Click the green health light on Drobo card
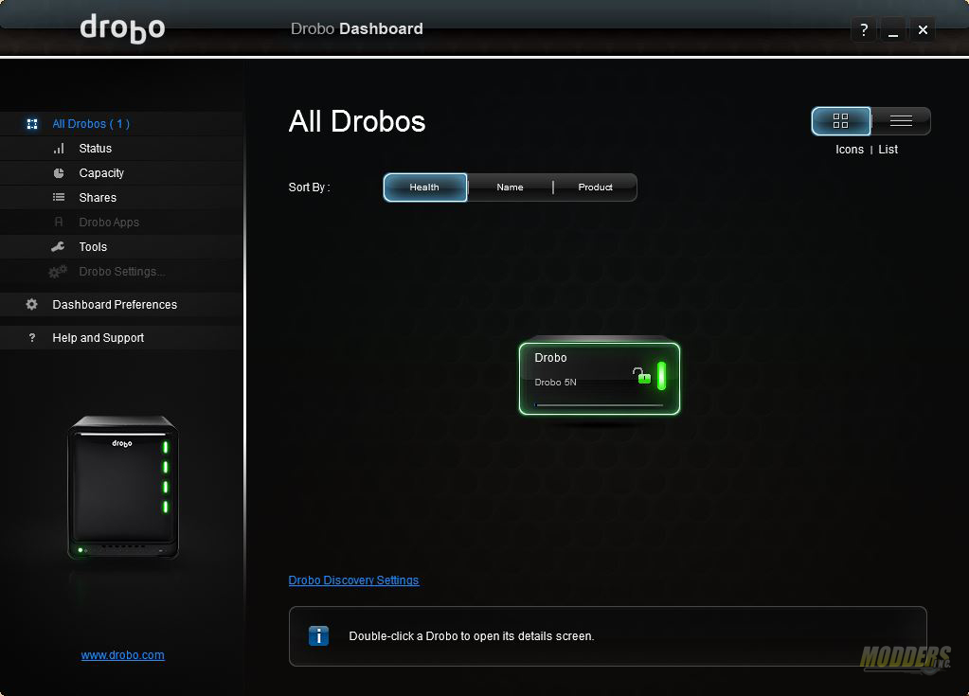This screenshot has width=969, height=696. point(661,376)
